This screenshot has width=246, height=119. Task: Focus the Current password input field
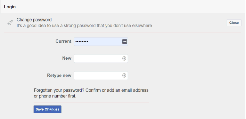101,41
